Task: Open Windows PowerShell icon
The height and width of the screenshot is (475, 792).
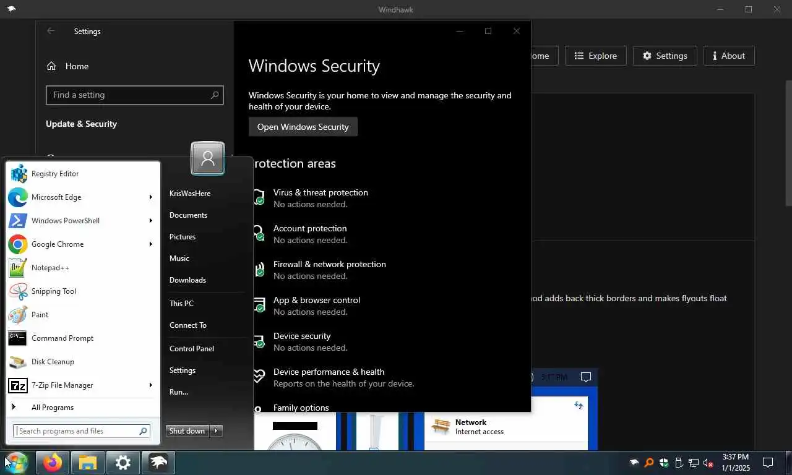Action: tap(17, 221)
